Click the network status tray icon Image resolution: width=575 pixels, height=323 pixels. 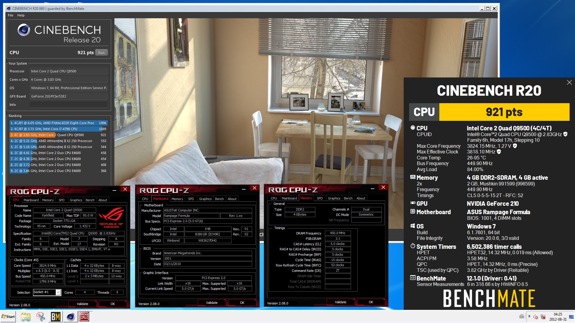543,317
